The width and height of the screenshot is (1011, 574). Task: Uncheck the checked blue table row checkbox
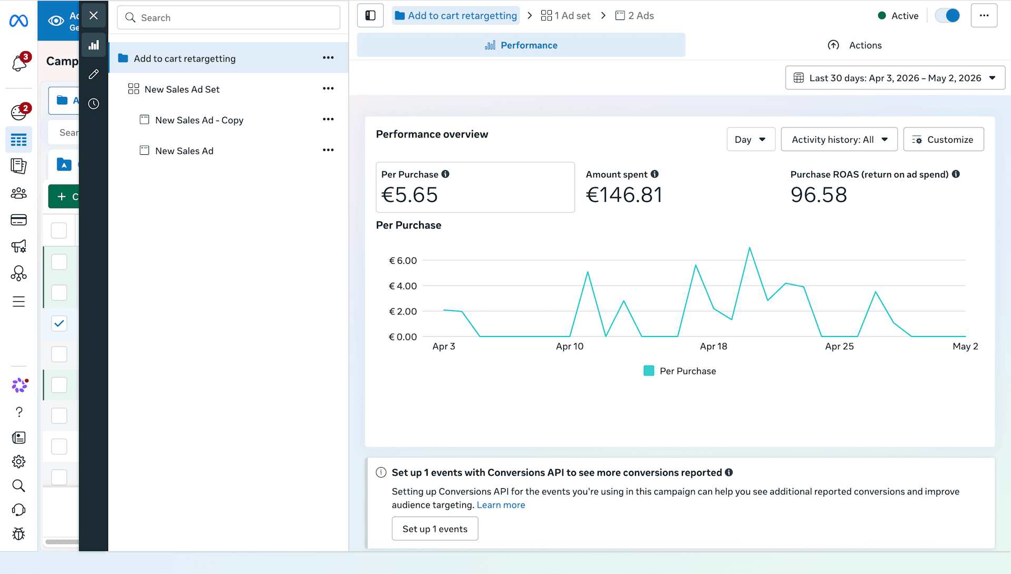[59, 323]
